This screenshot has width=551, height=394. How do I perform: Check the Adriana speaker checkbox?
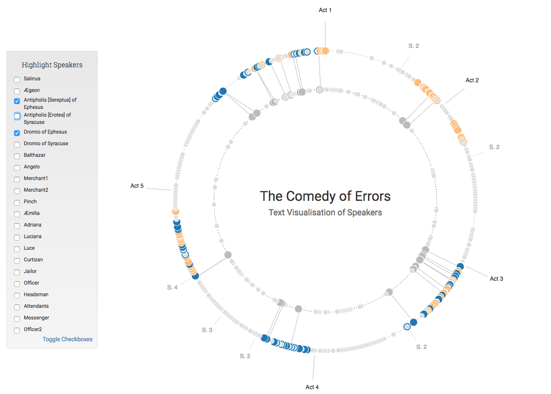16,226
